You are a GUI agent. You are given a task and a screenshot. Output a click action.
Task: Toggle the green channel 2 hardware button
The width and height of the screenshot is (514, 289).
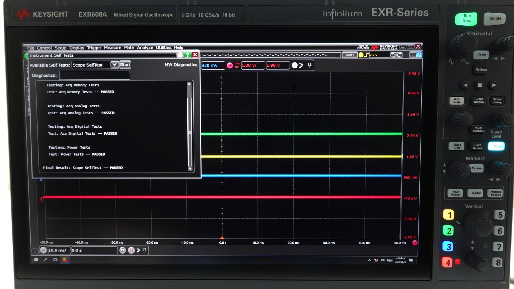pos(448,231)
